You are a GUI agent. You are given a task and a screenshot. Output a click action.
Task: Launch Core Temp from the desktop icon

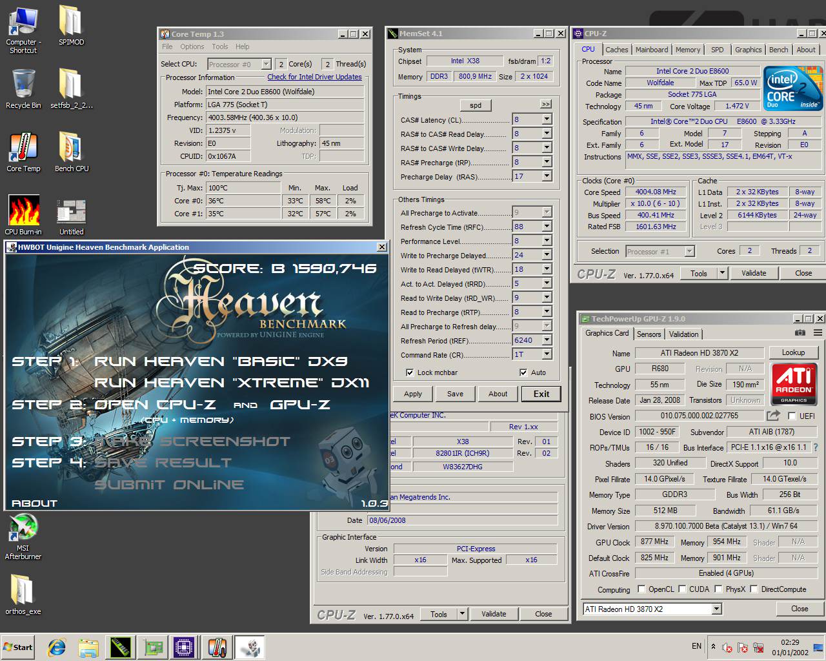23,152
